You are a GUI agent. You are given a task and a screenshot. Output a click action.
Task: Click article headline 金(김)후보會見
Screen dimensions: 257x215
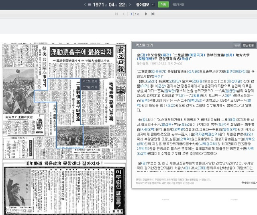coord(194,57)
